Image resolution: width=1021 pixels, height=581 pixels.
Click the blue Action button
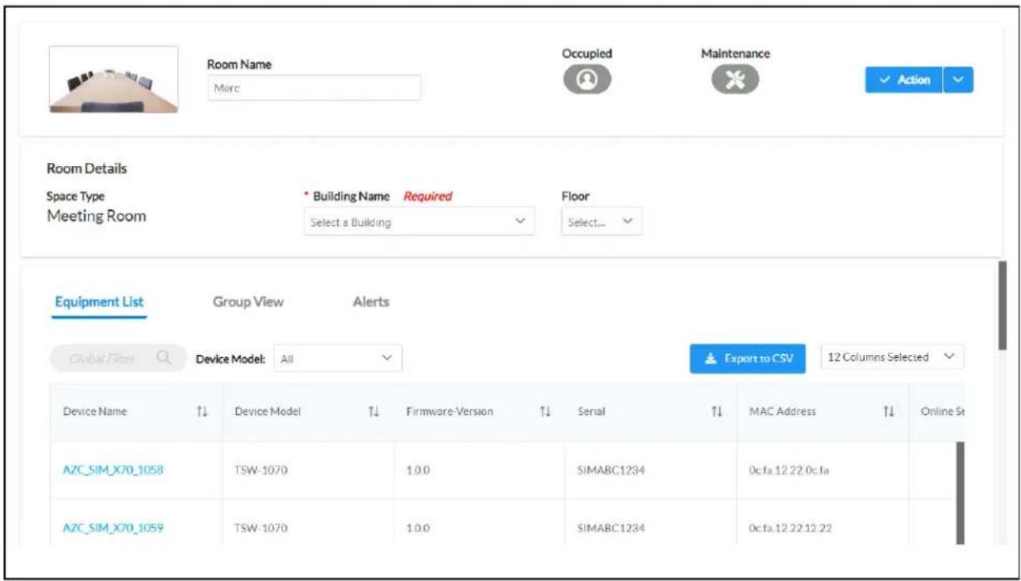[x=904, y=80]
